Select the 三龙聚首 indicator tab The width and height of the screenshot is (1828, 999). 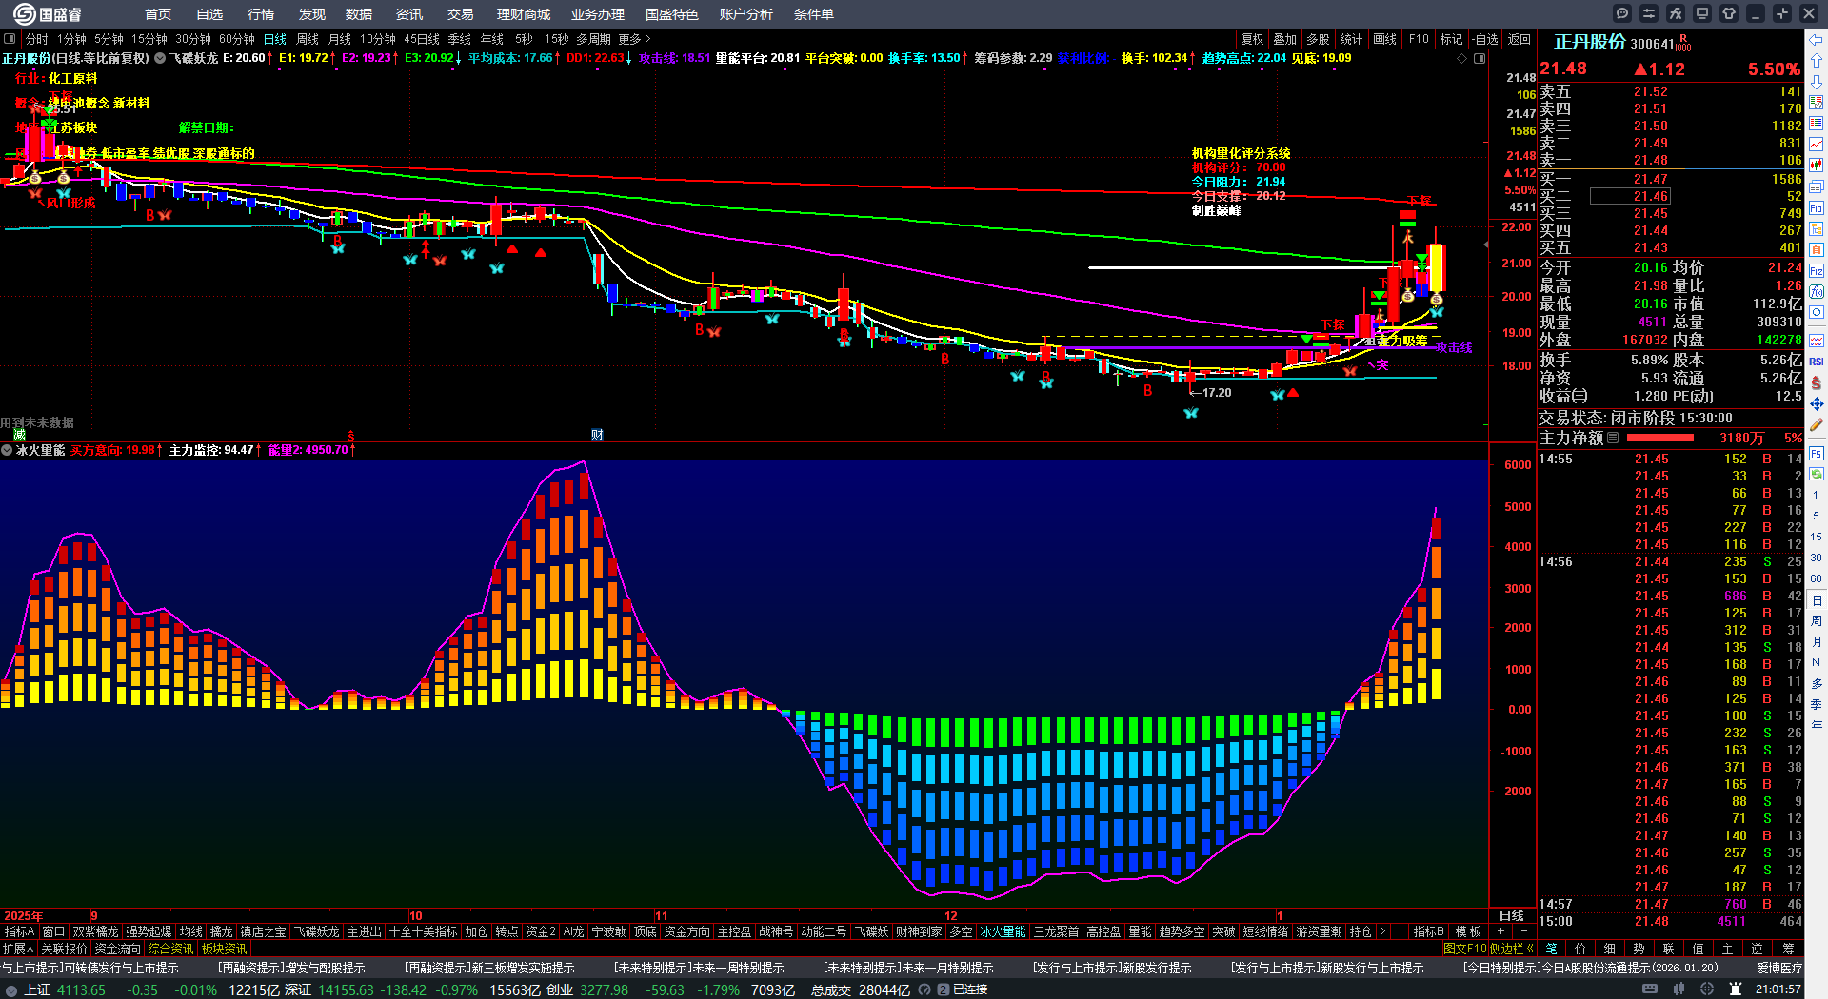tap(1056, 931)
